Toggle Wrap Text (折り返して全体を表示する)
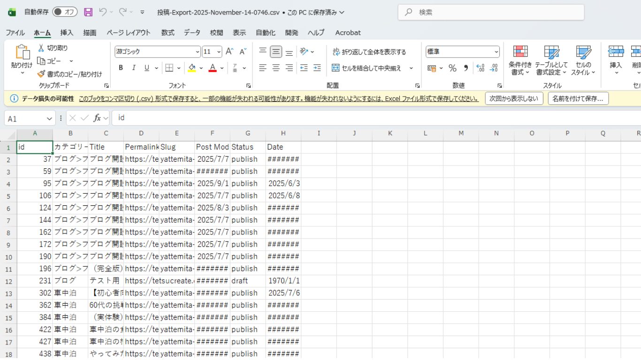Viewport: 641px width, 360px height. coord(369,52)
